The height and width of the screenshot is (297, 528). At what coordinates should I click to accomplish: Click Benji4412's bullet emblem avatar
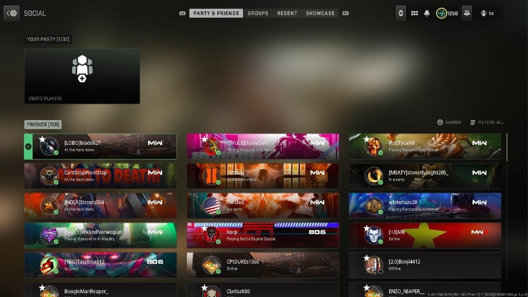(374, 265)
